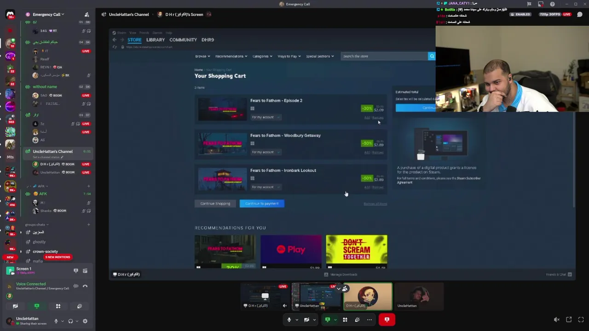Open noise suppression waveform icon

(x=76, y=286)
